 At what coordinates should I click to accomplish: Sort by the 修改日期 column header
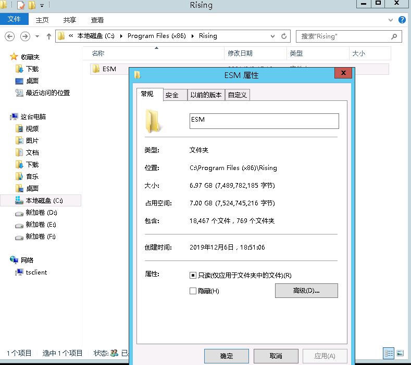[x=256, y=54]
